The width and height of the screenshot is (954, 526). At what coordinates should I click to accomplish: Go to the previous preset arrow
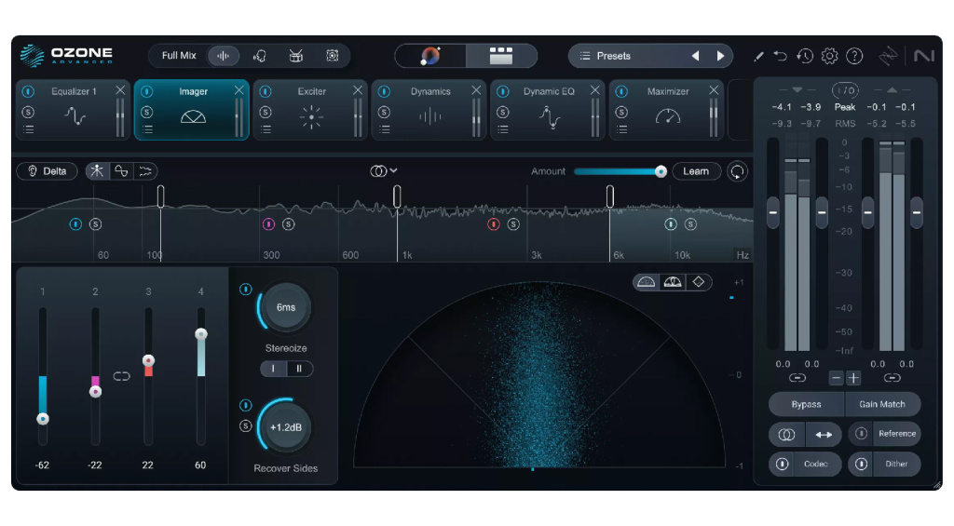click(695, 56)
